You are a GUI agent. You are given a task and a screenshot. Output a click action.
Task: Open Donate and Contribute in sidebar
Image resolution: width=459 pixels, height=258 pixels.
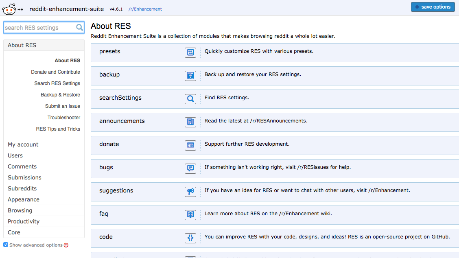point(56,72)
